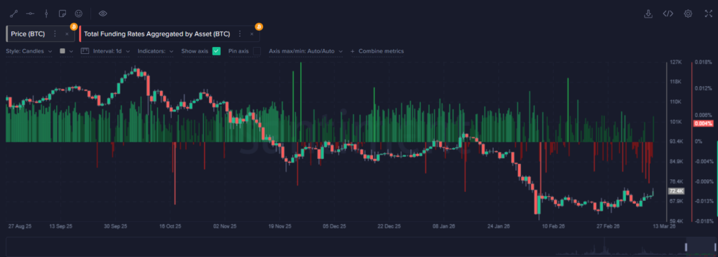Open Axis max/min: Auto/Auto dropdown
This screenshot has width=718, height=257.
pos(306,51)
